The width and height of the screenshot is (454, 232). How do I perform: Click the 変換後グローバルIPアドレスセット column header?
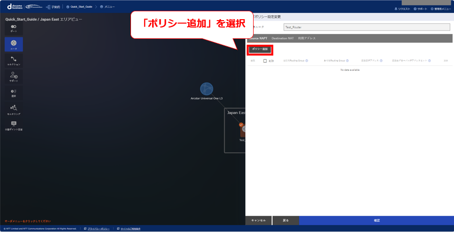[x=410, y=61]
